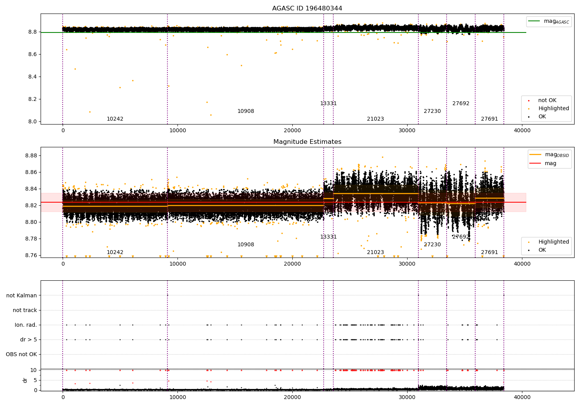Click obsid label 27692 in top plot
The height and width of the screenshot is (406, 580).
coord(461,104)
